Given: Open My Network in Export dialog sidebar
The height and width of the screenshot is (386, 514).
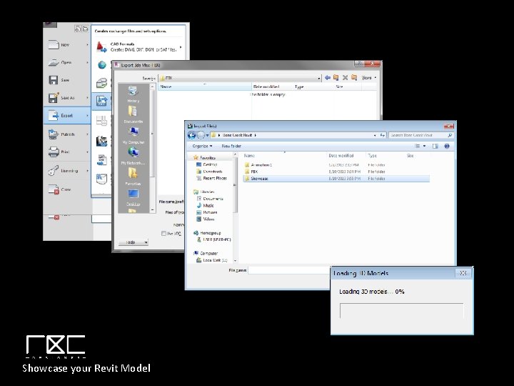Looking at the screenshot, I should (133, 156).
